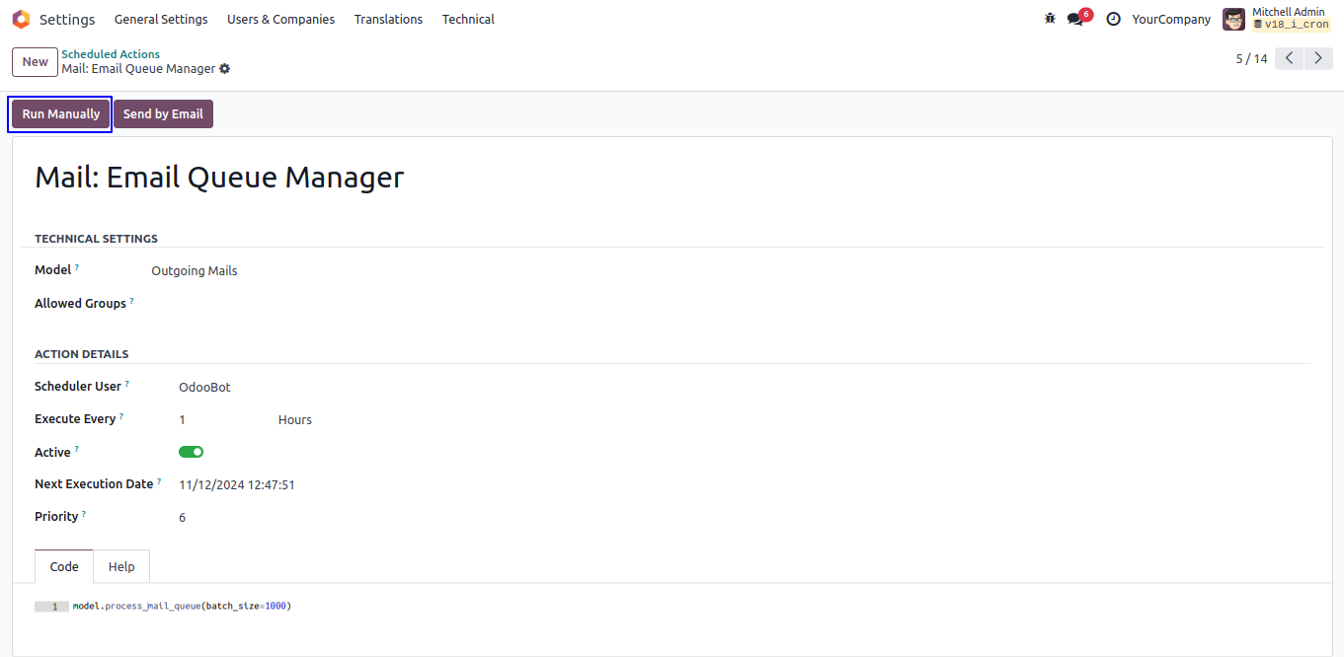Viewport: 1344px width, 657px height.
Task: Edit the Mail: Email Queue Manager title
Action: [219, 178]
